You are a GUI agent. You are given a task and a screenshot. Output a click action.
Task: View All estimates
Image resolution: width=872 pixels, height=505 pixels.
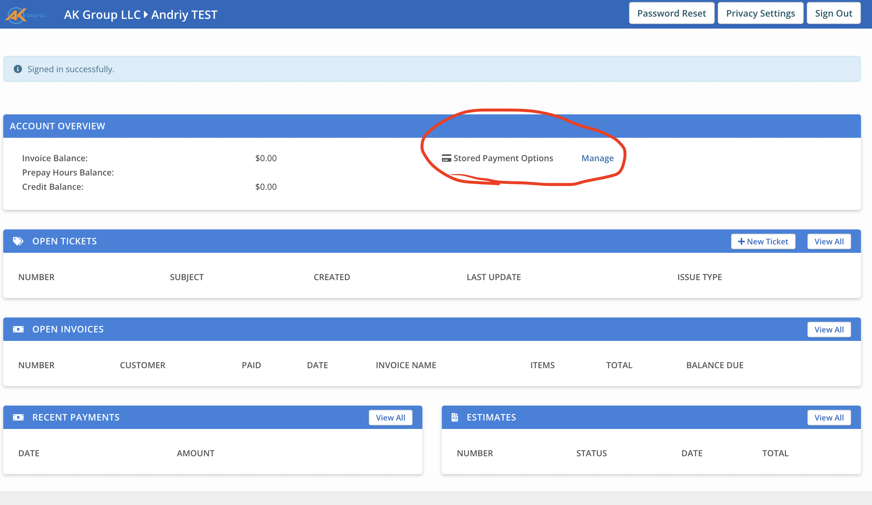coord(829,418)
